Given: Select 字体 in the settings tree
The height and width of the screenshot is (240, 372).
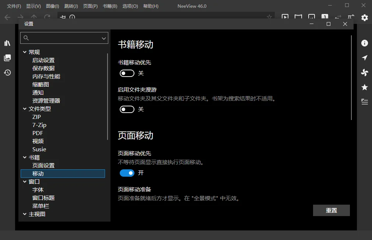Looking at the screenshot, I should click(x=38, y=190).
